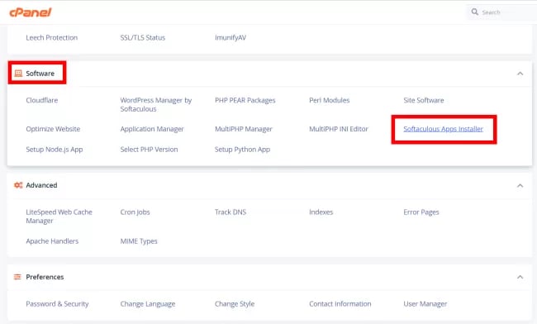Open Password & Security preferences

tap(57, 304)
